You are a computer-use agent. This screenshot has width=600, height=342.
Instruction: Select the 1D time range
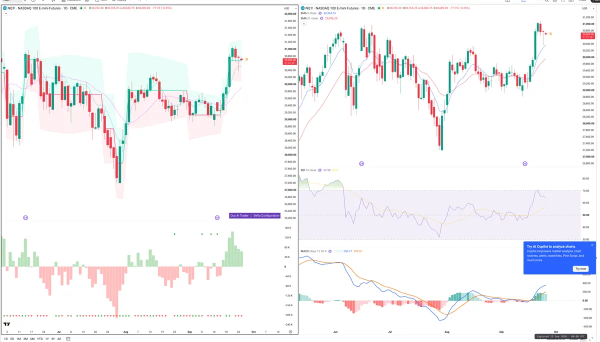[6, 338]
